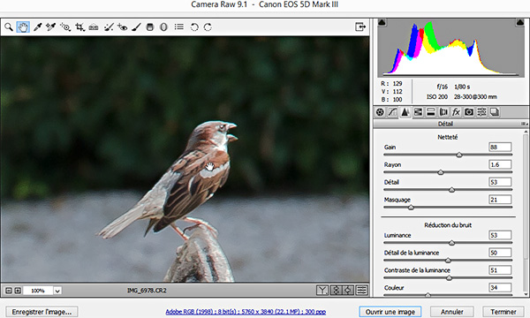Select the Targeted Adjustment tool
This screenshot has height=318, width=530.
65,27
